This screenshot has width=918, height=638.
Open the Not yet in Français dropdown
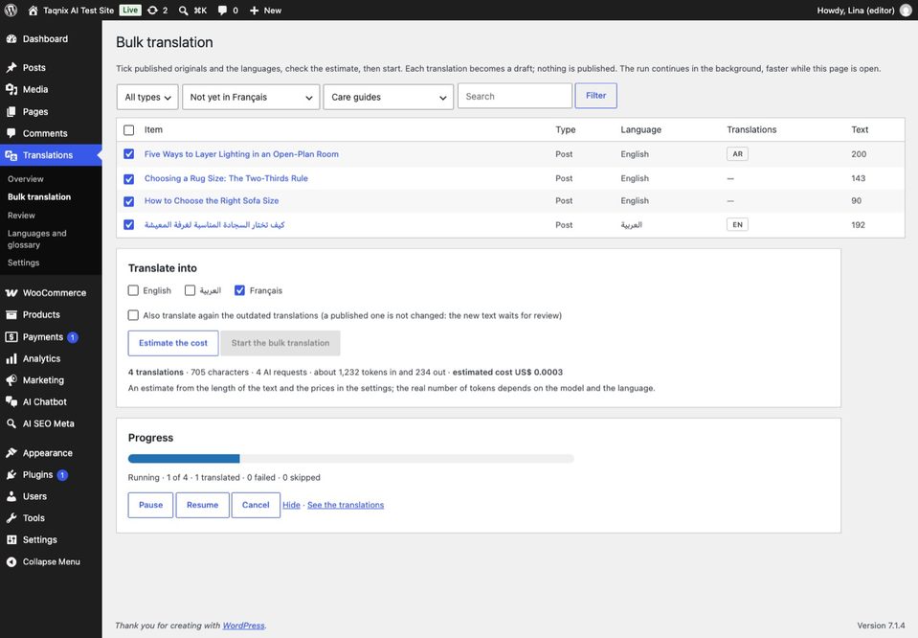click(x=251, y=97)
